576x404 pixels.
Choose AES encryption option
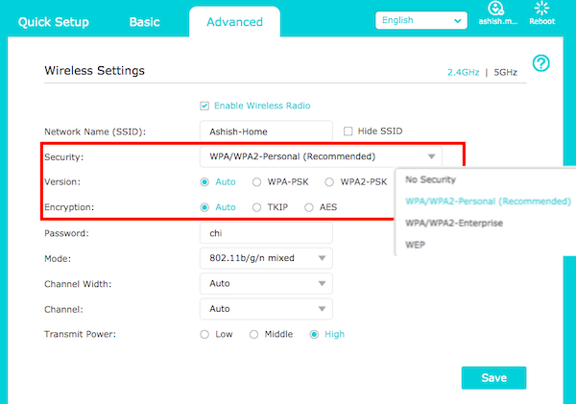pos(309,207)
